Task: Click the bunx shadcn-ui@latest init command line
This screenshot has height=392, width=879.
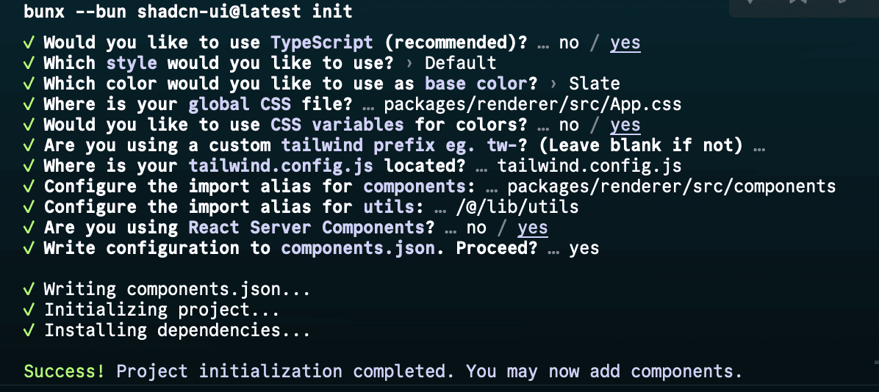Action: tap(188, 12)
